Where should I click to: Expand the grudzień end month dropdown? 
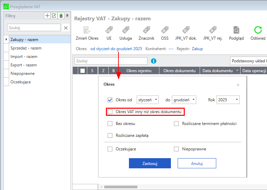[184, 100]
